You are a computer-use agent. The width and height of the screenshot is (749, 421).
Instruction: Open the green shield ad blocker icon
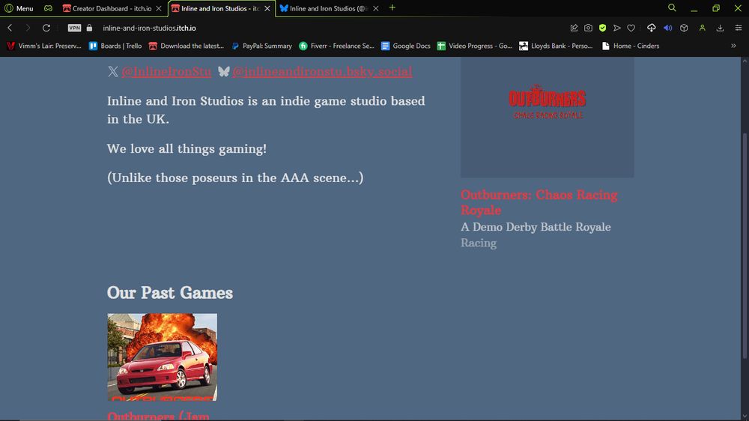coord(602,28)
